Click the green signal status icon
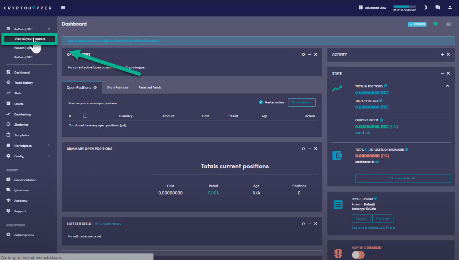The image size is (459, 260). [x=435, y=24]
